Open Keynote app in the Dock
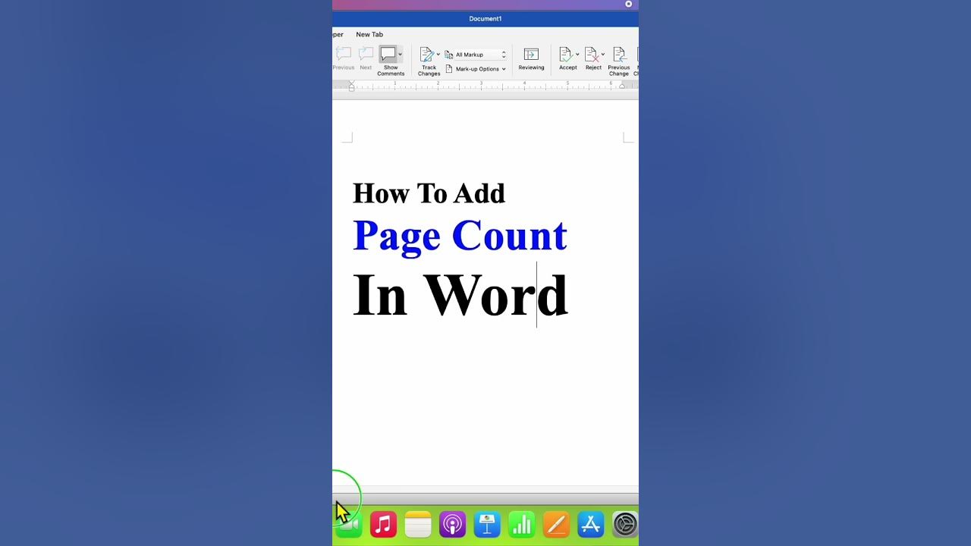Screen dimensions: 971x546 click(487, 524)
